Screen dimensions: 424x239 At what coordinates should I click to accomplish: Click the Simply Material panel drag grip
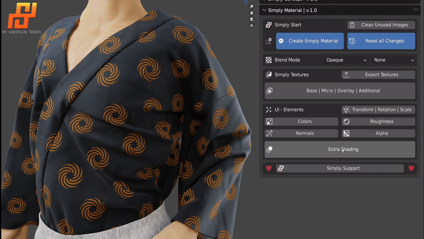(x=416, y=10)
